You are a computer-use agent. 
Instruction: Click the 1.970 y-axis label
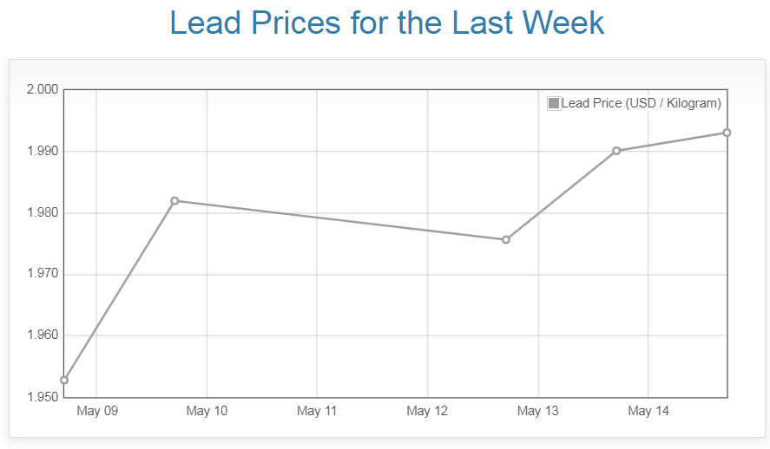pos(42,274)
